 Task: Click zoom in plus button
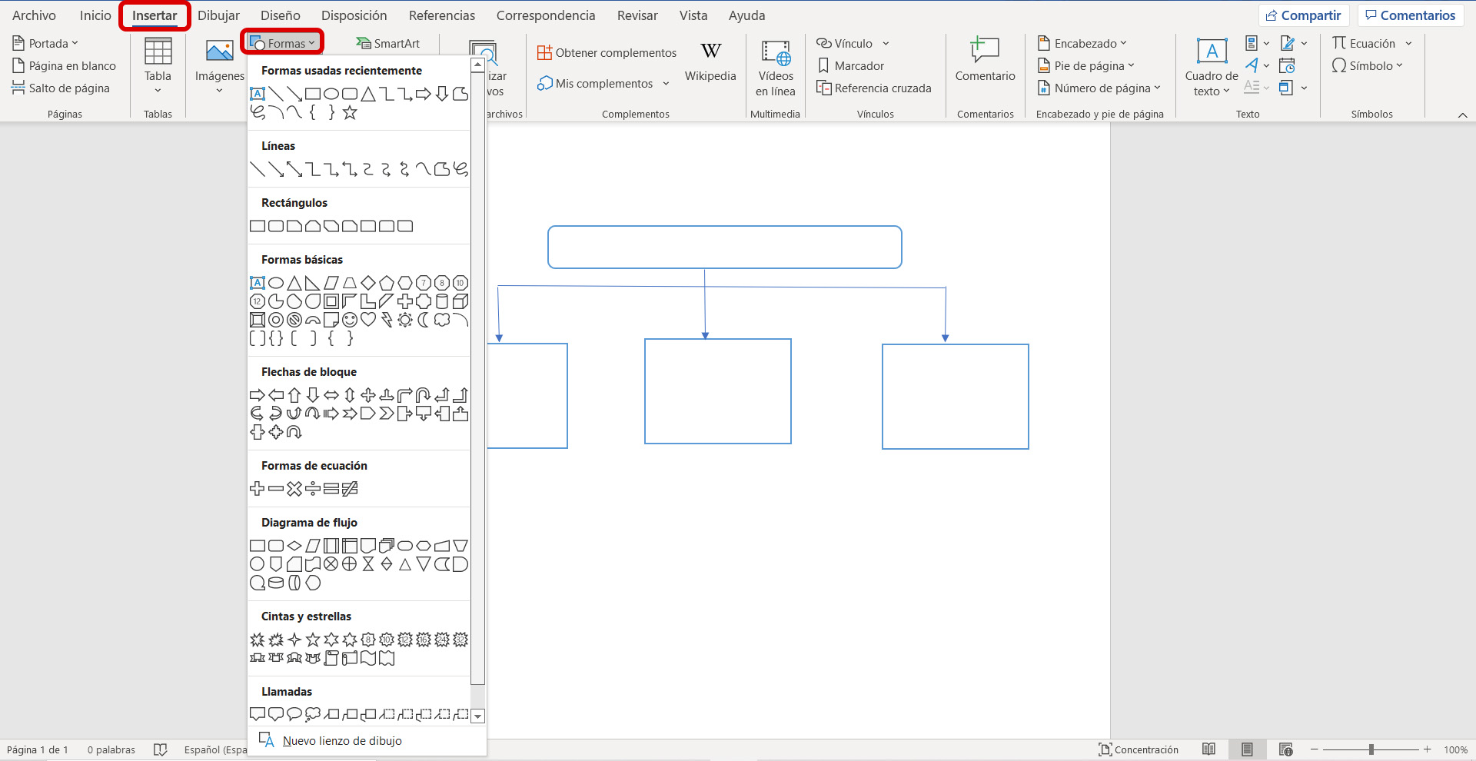pos(1427,749)
